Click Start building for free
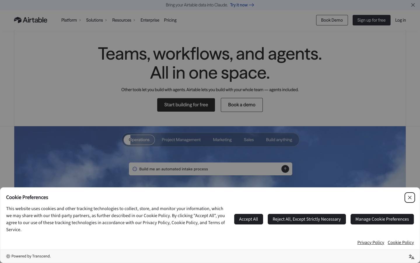 [186, 105]
